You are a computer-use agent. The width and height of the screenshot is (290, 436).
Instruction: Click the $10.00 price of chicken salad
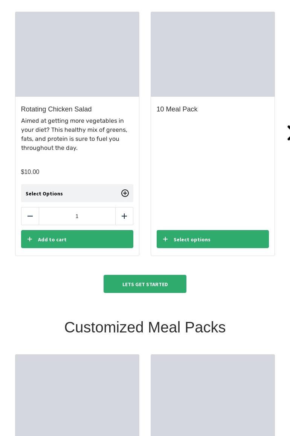pyautogui.click(x=30, y=172)
